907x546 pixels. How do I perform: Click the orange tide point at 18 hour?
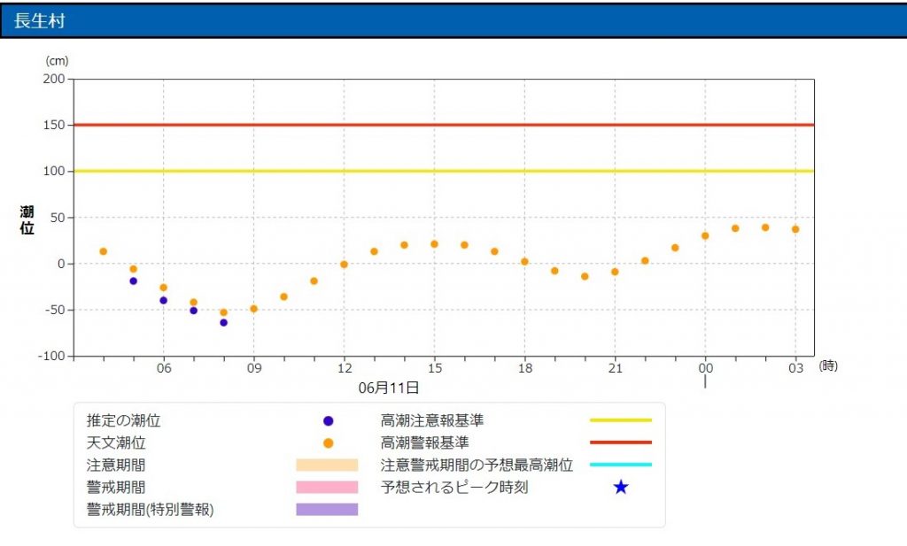coord(524,262)
